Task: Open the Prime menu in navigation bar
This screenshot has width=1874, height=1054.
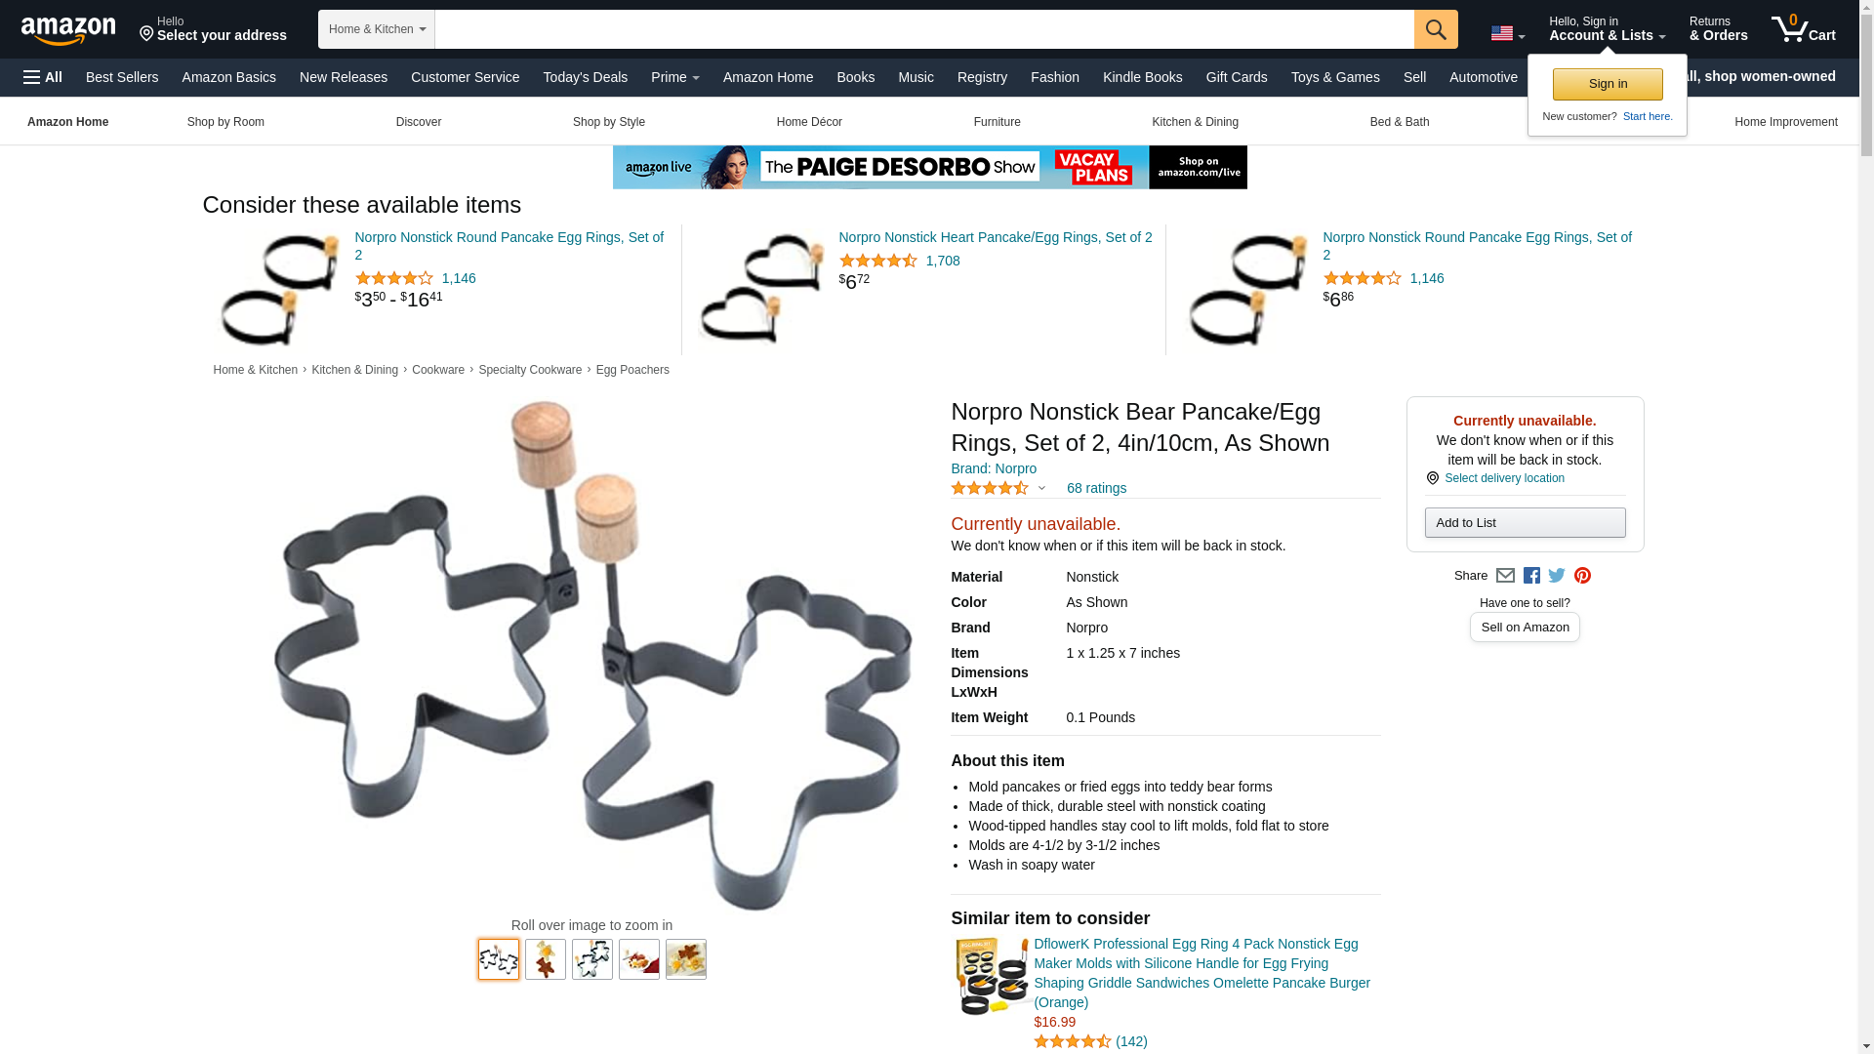Action: 675,77
